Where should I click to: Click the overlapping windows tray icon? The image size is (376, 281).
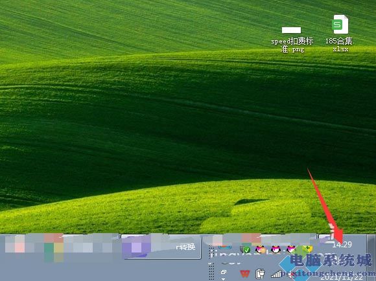(x=224, y=272)
